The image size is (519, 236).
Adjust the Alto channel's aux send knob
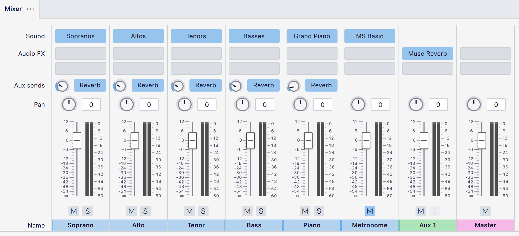point(120,86)
